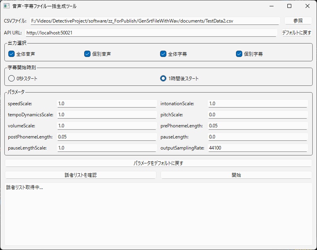The height and width of the screenshot is (250, 317).
Task: Click the application icon in the title bar
Action: point(6,6)
